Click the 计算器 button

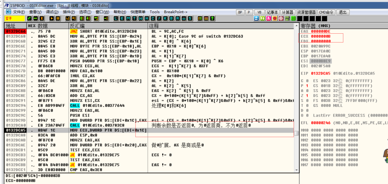tap(287, 12)
